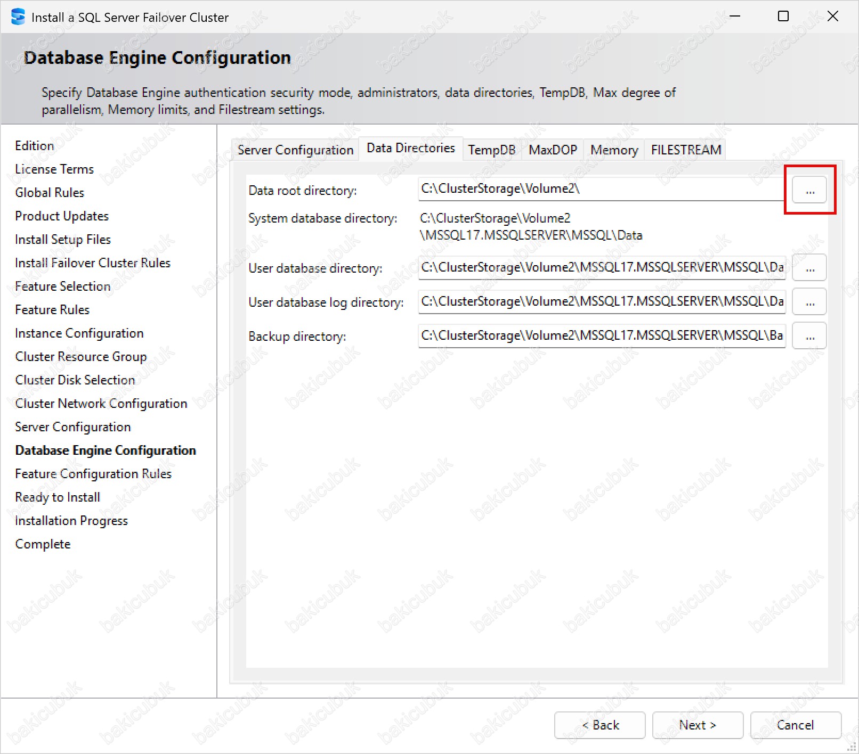This screenshot has width=859, height=754.
Task: Open the TempDB tab
Action: tap(491, 150)
